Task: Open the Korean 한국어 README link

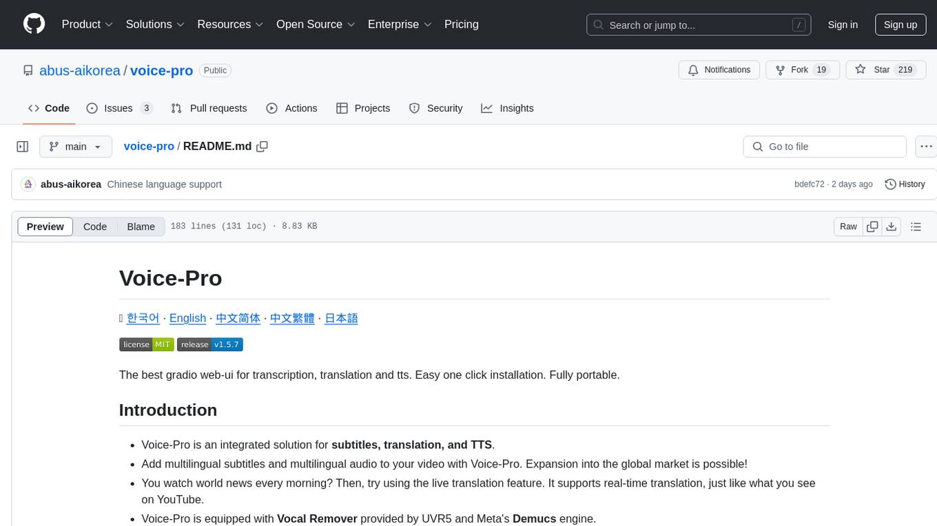Action: pos(143,318)
